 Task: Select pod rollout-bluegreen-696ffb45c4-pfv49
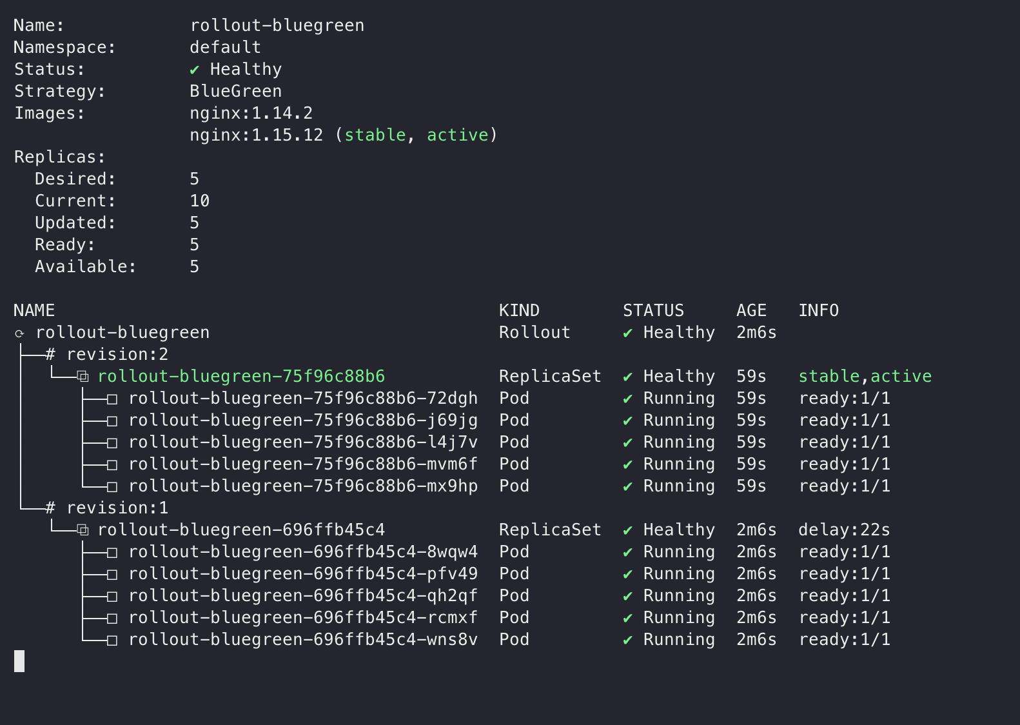303,573
